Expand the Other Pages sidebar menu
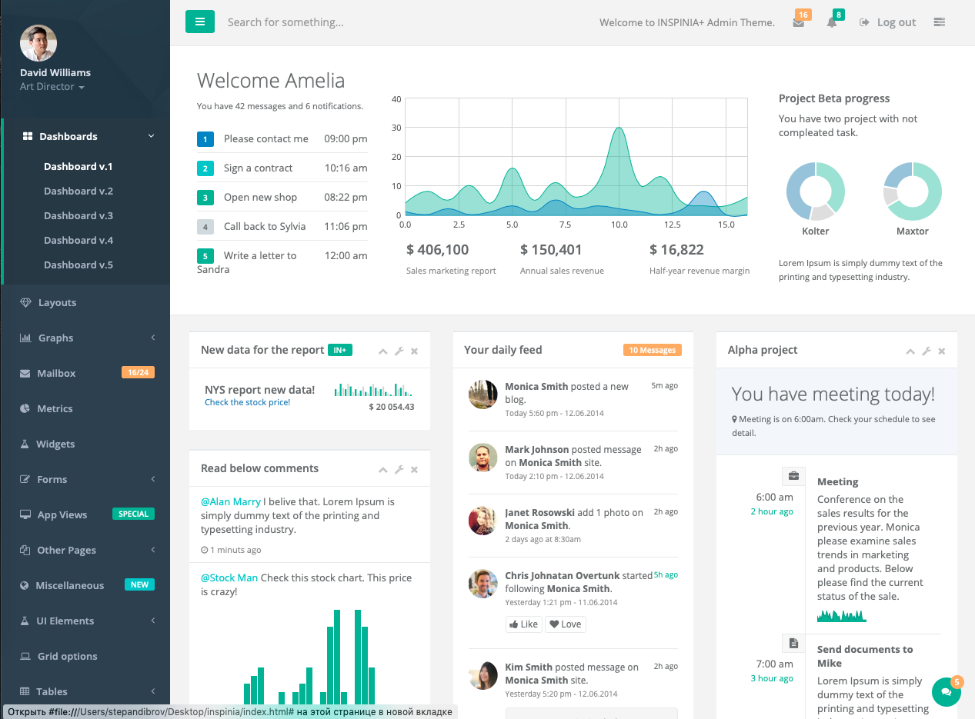Viewport: 975px width, 719px height. 85,550
